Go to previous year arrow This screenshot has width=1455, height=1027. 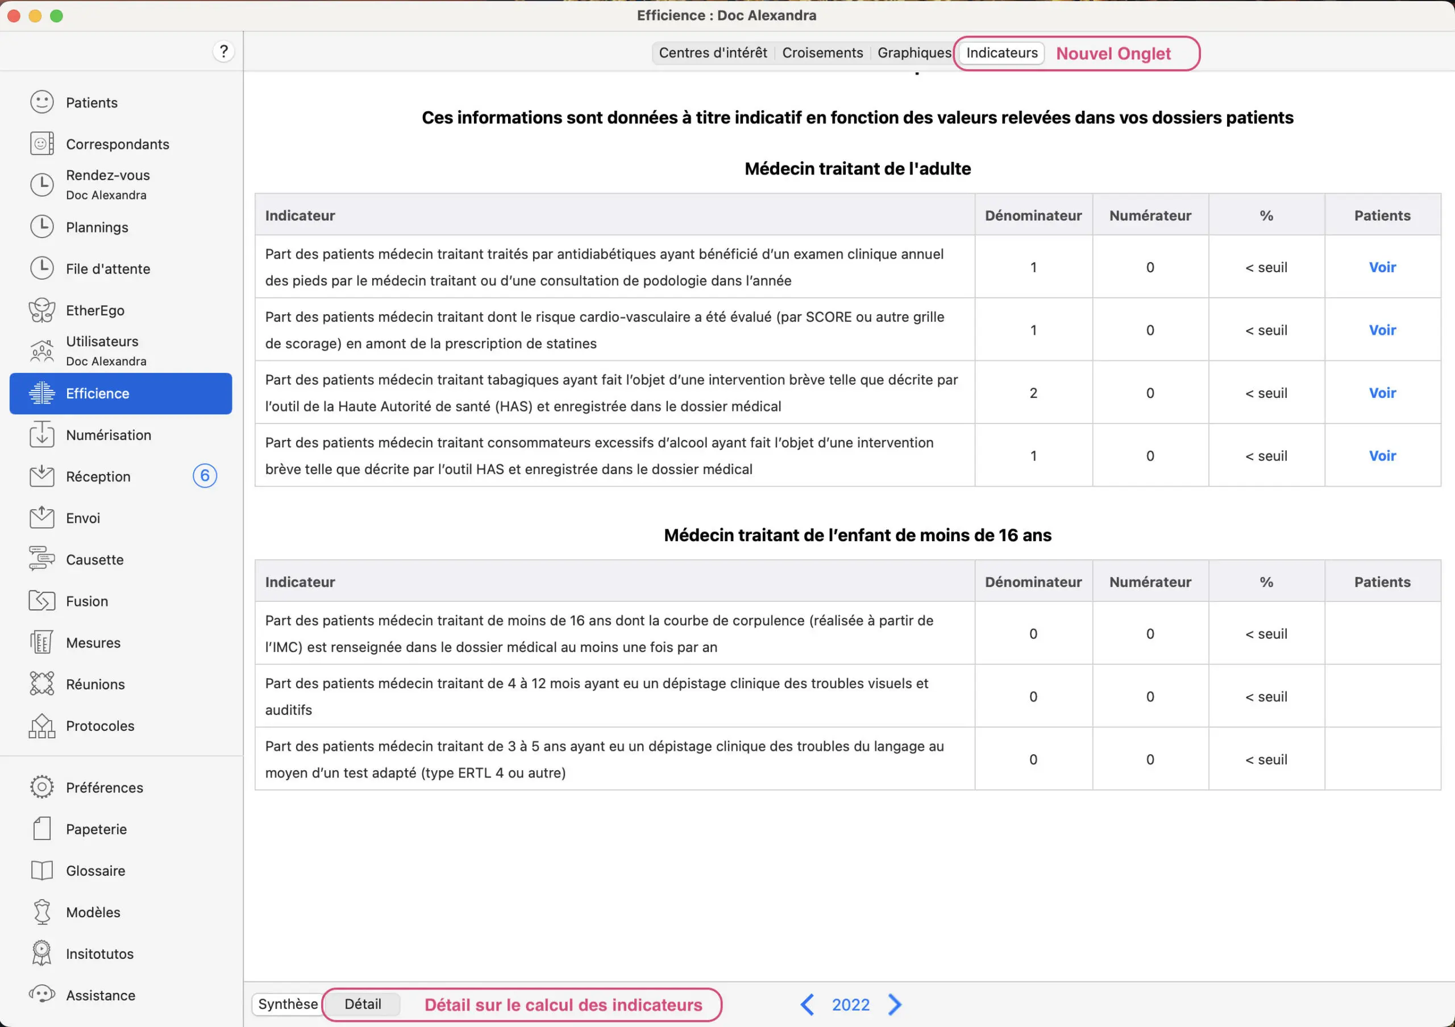(x=807, y=1005)
